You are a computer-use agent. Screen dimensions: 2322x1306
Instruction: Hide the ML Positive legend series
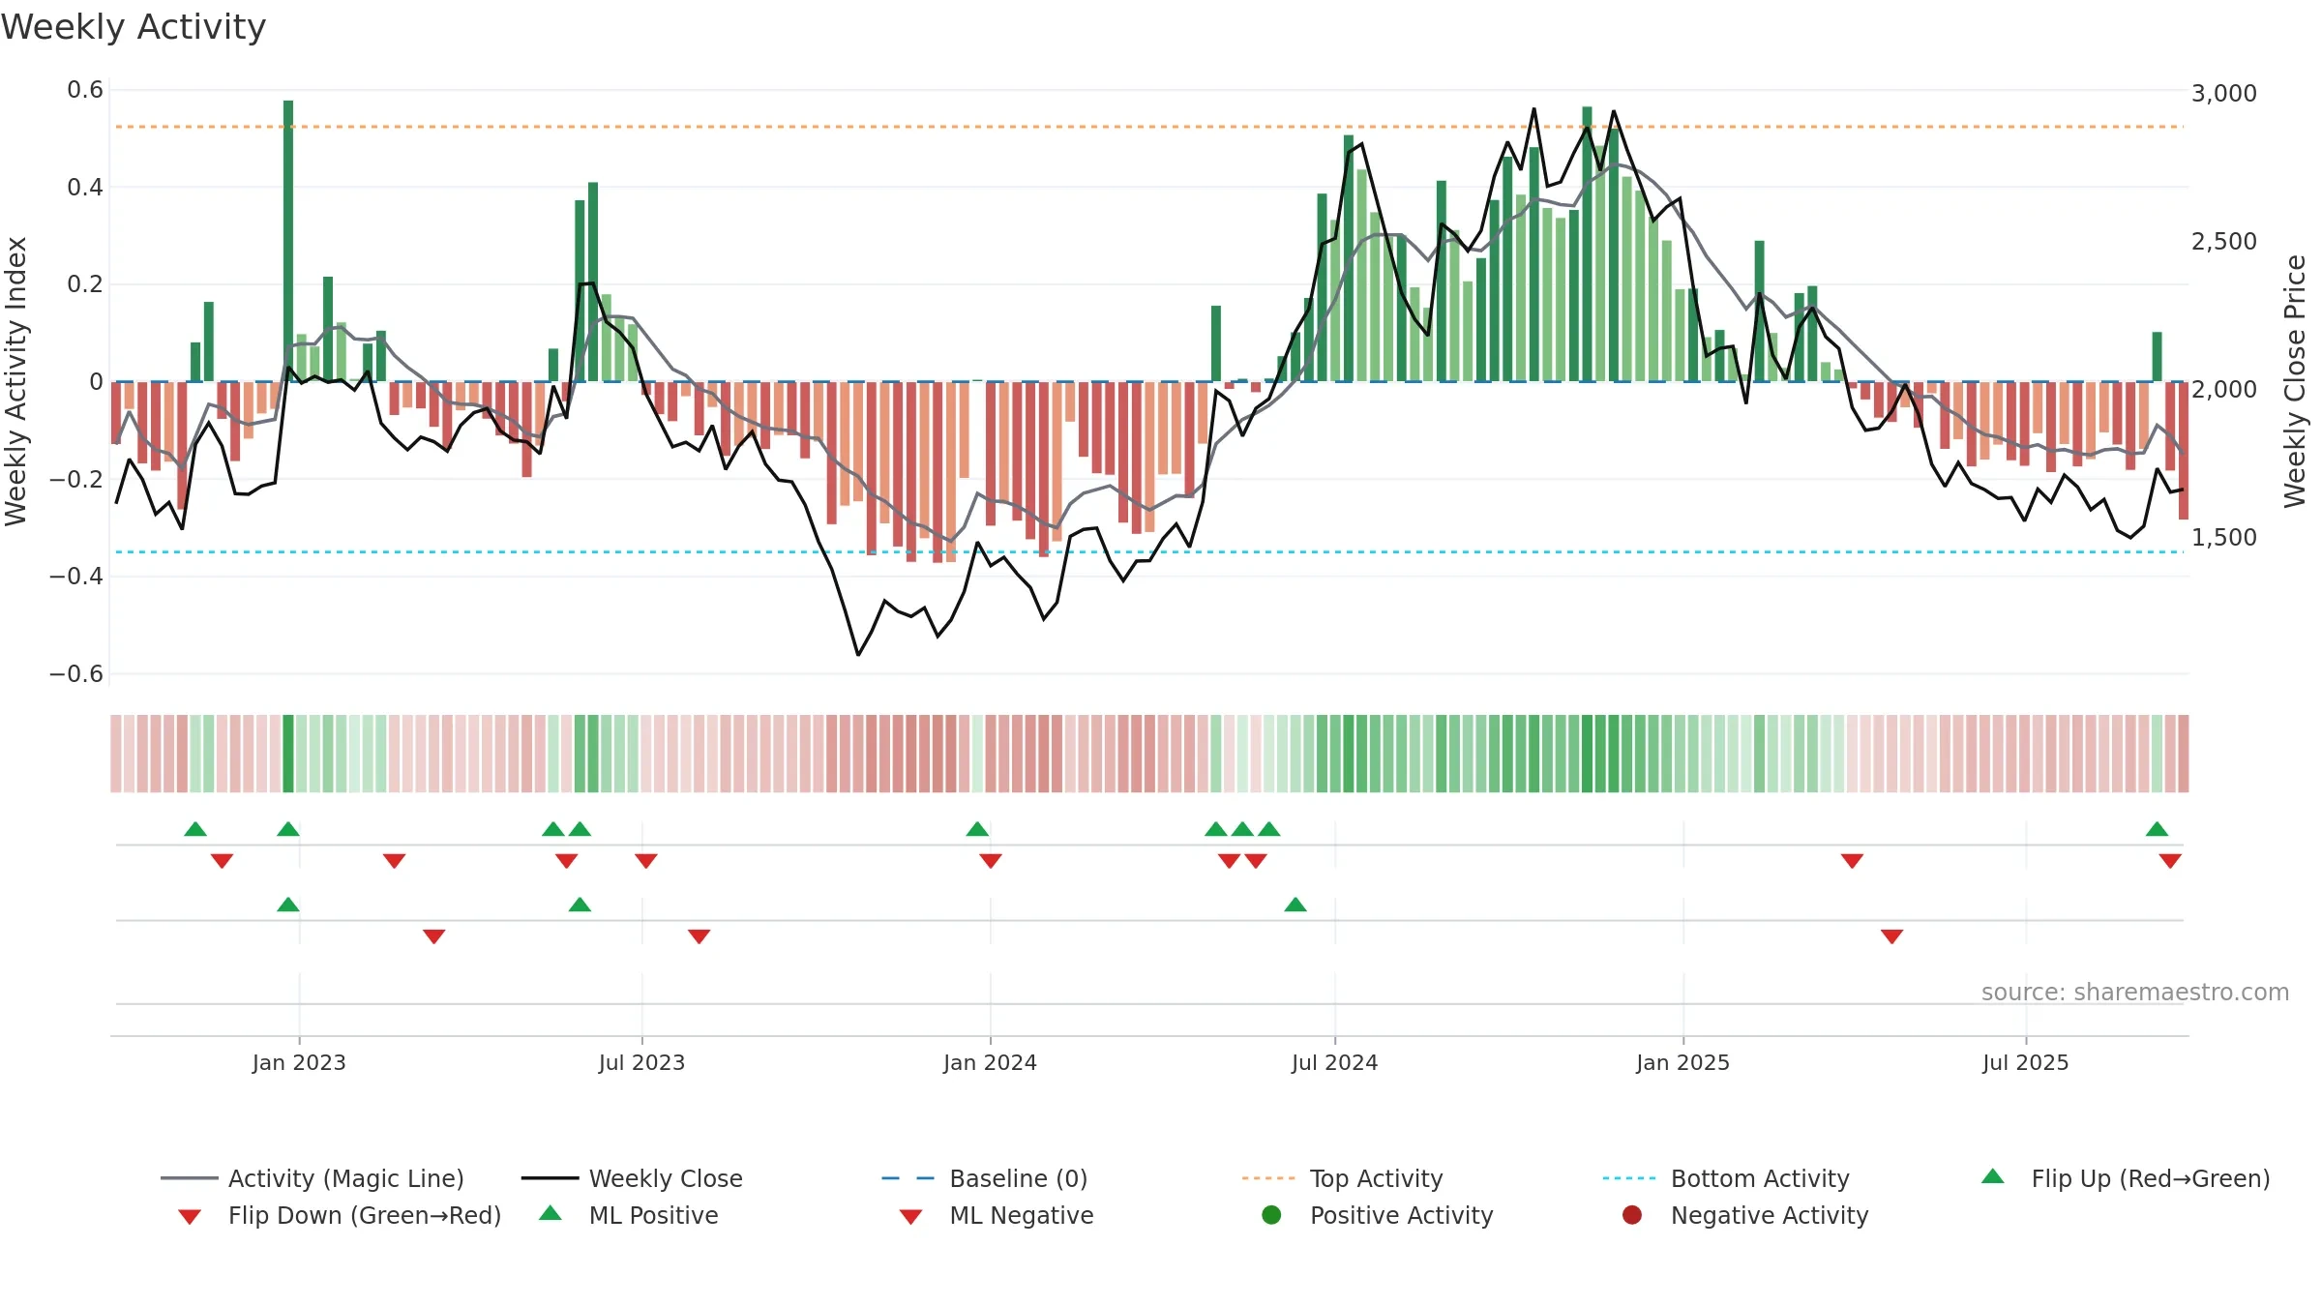click(x=629, y=1215)
